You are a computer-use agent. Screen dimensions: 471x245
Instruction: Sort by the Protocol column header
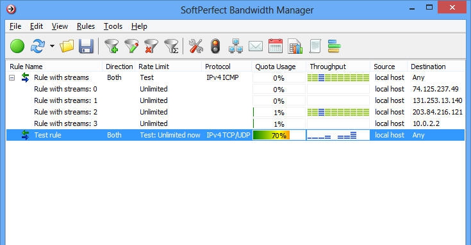coord(227,67)
